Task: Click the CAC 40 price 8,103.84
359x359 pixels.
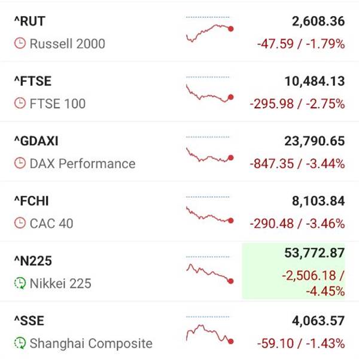Action: point(318,201)
